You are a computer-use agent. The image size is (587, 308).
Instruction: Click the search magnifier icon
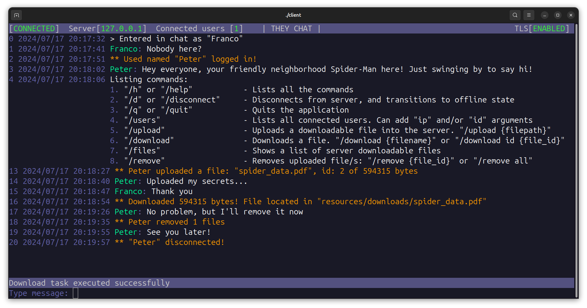515,15
